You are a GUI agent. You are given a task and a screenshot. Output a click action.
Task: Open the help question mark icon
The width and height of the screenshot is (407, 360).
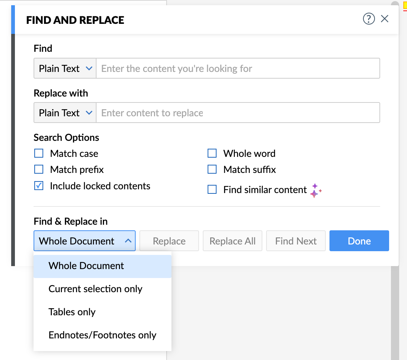point(369,19)
